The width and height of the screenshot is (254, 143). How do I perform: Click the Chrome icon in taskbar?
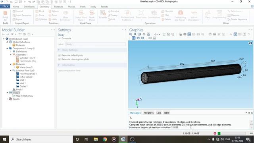pos(105,139)
